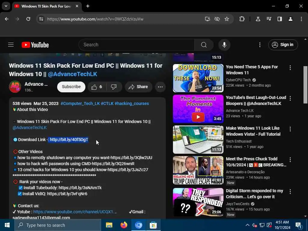Viewport: 308px width, 231px height.
Task: Launch Firefox from the taskbar
Action: point(124,225)
